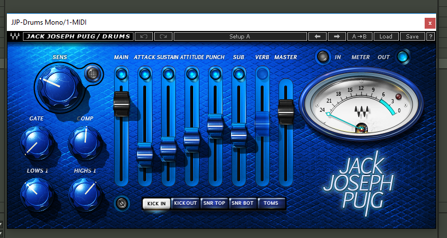Click the ATTACK fader handle
Image resolution: width=447 pixels, height=238 pixels.
tap(145, 155)
